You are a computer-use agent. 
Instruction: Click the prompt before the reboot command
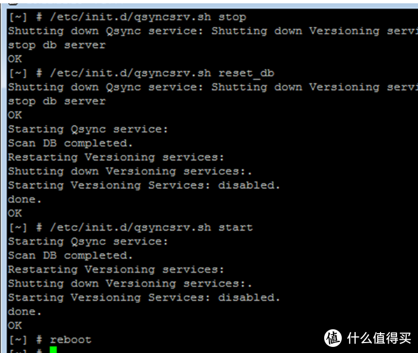(x=25, y=339)
